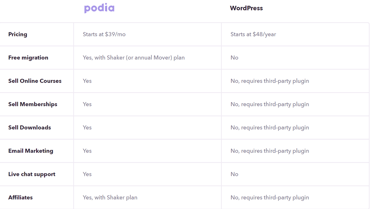Click the Sell Online Courses label
Screen dimensions: 370x209
[x=35, y=81]
